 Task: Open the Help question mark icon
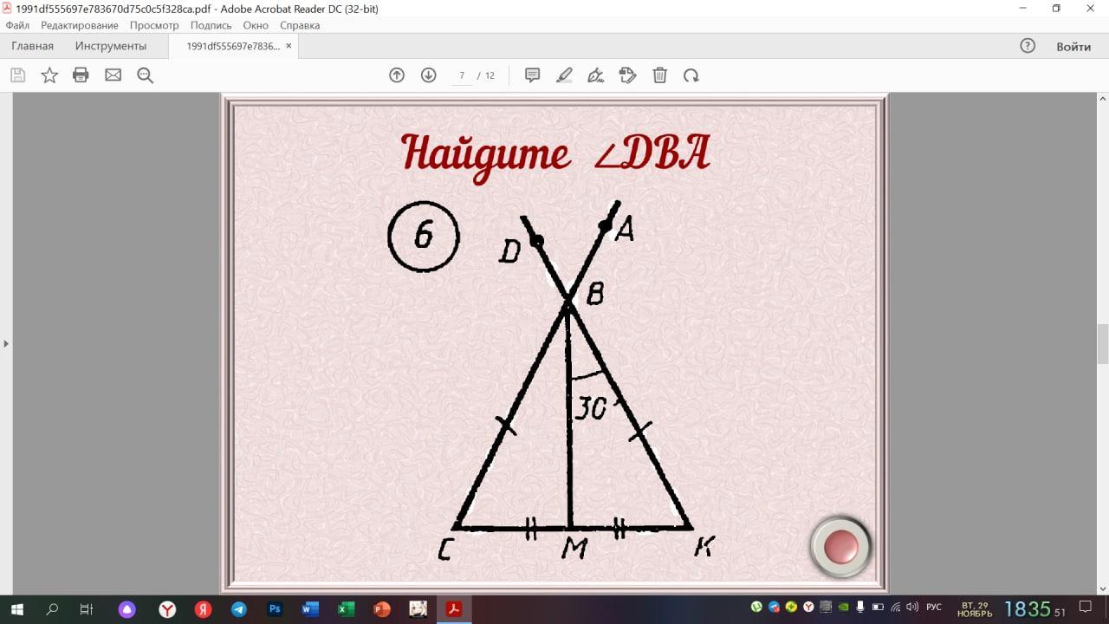pyautogui.click(x=1028, y=46)
